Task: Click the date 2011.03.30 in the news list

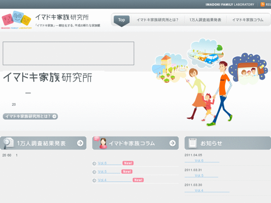Action: tap(193, 185)
